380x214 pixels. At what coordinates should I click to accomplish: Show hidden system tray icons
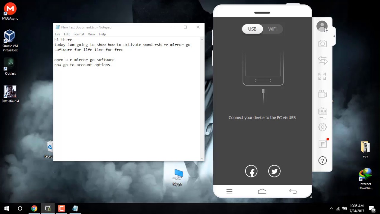click(331, 208)
